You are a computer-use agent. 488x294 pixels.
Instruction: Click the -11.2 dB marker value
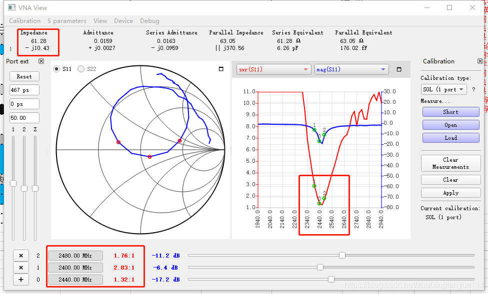[165, 256]
